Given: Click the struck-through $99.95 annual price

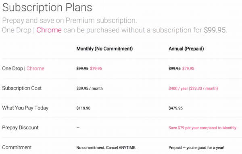Looking at the screenshot, I should (175, 68).
